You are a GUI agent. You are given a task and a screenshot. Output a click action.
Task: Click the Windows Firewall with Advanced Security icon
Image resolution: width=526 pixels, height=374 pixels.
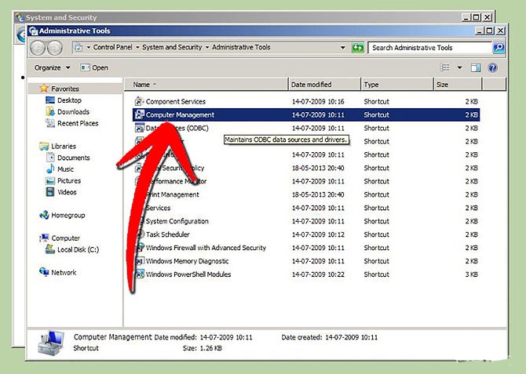[x=139, y=248]
